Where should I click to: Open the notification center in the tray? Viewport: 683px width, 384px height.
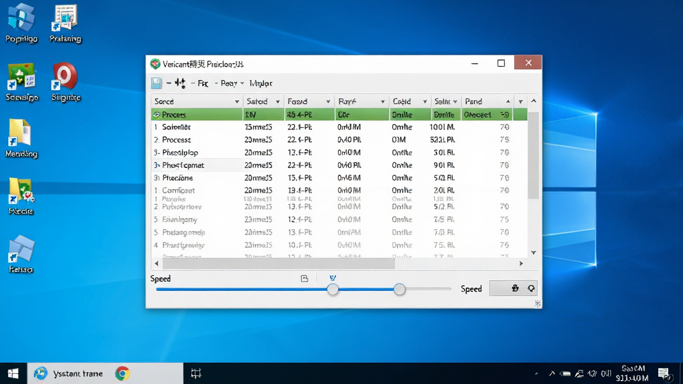[664, 373]
